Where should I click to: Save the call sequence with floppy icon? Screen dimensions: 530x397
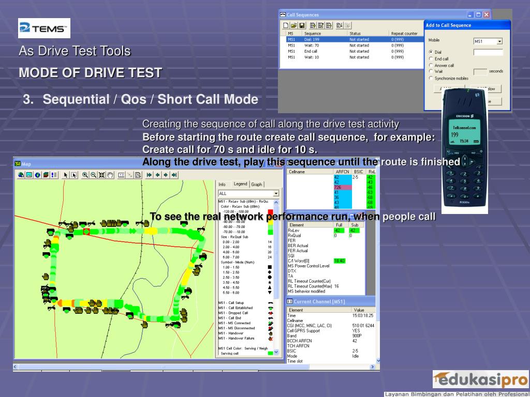pos(302,25)
